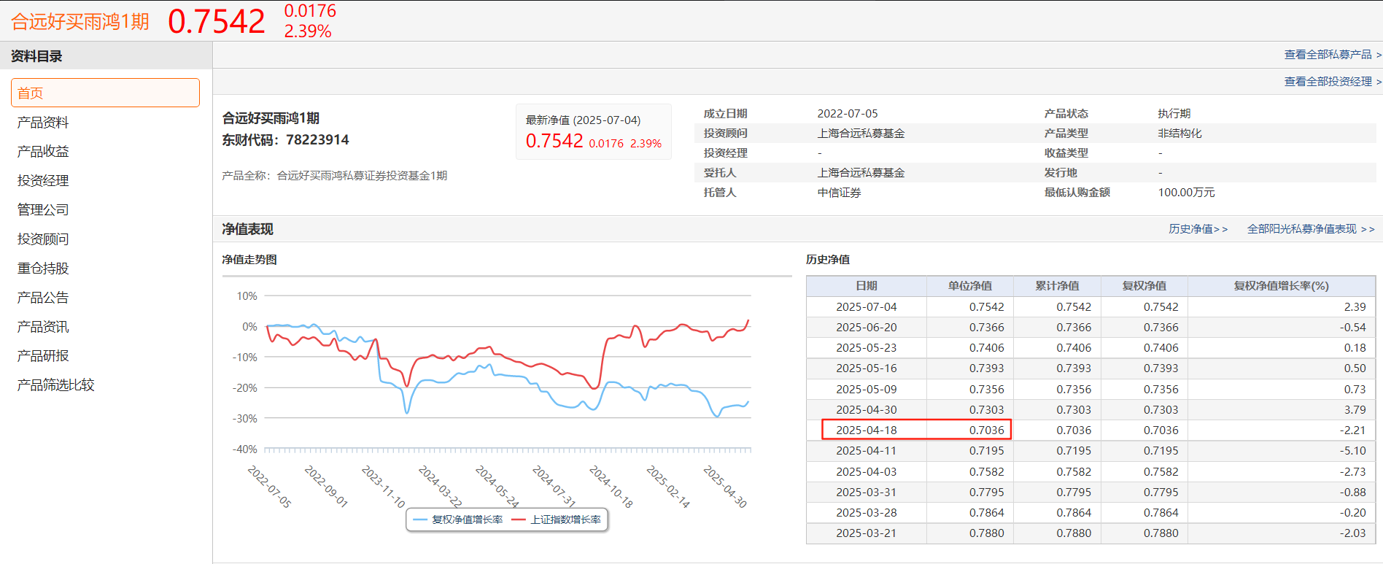This screenshot has height=564, width=1383.
Task: Open 全部阳光私募净值表现 link
Action: (x=1311, y=229)
